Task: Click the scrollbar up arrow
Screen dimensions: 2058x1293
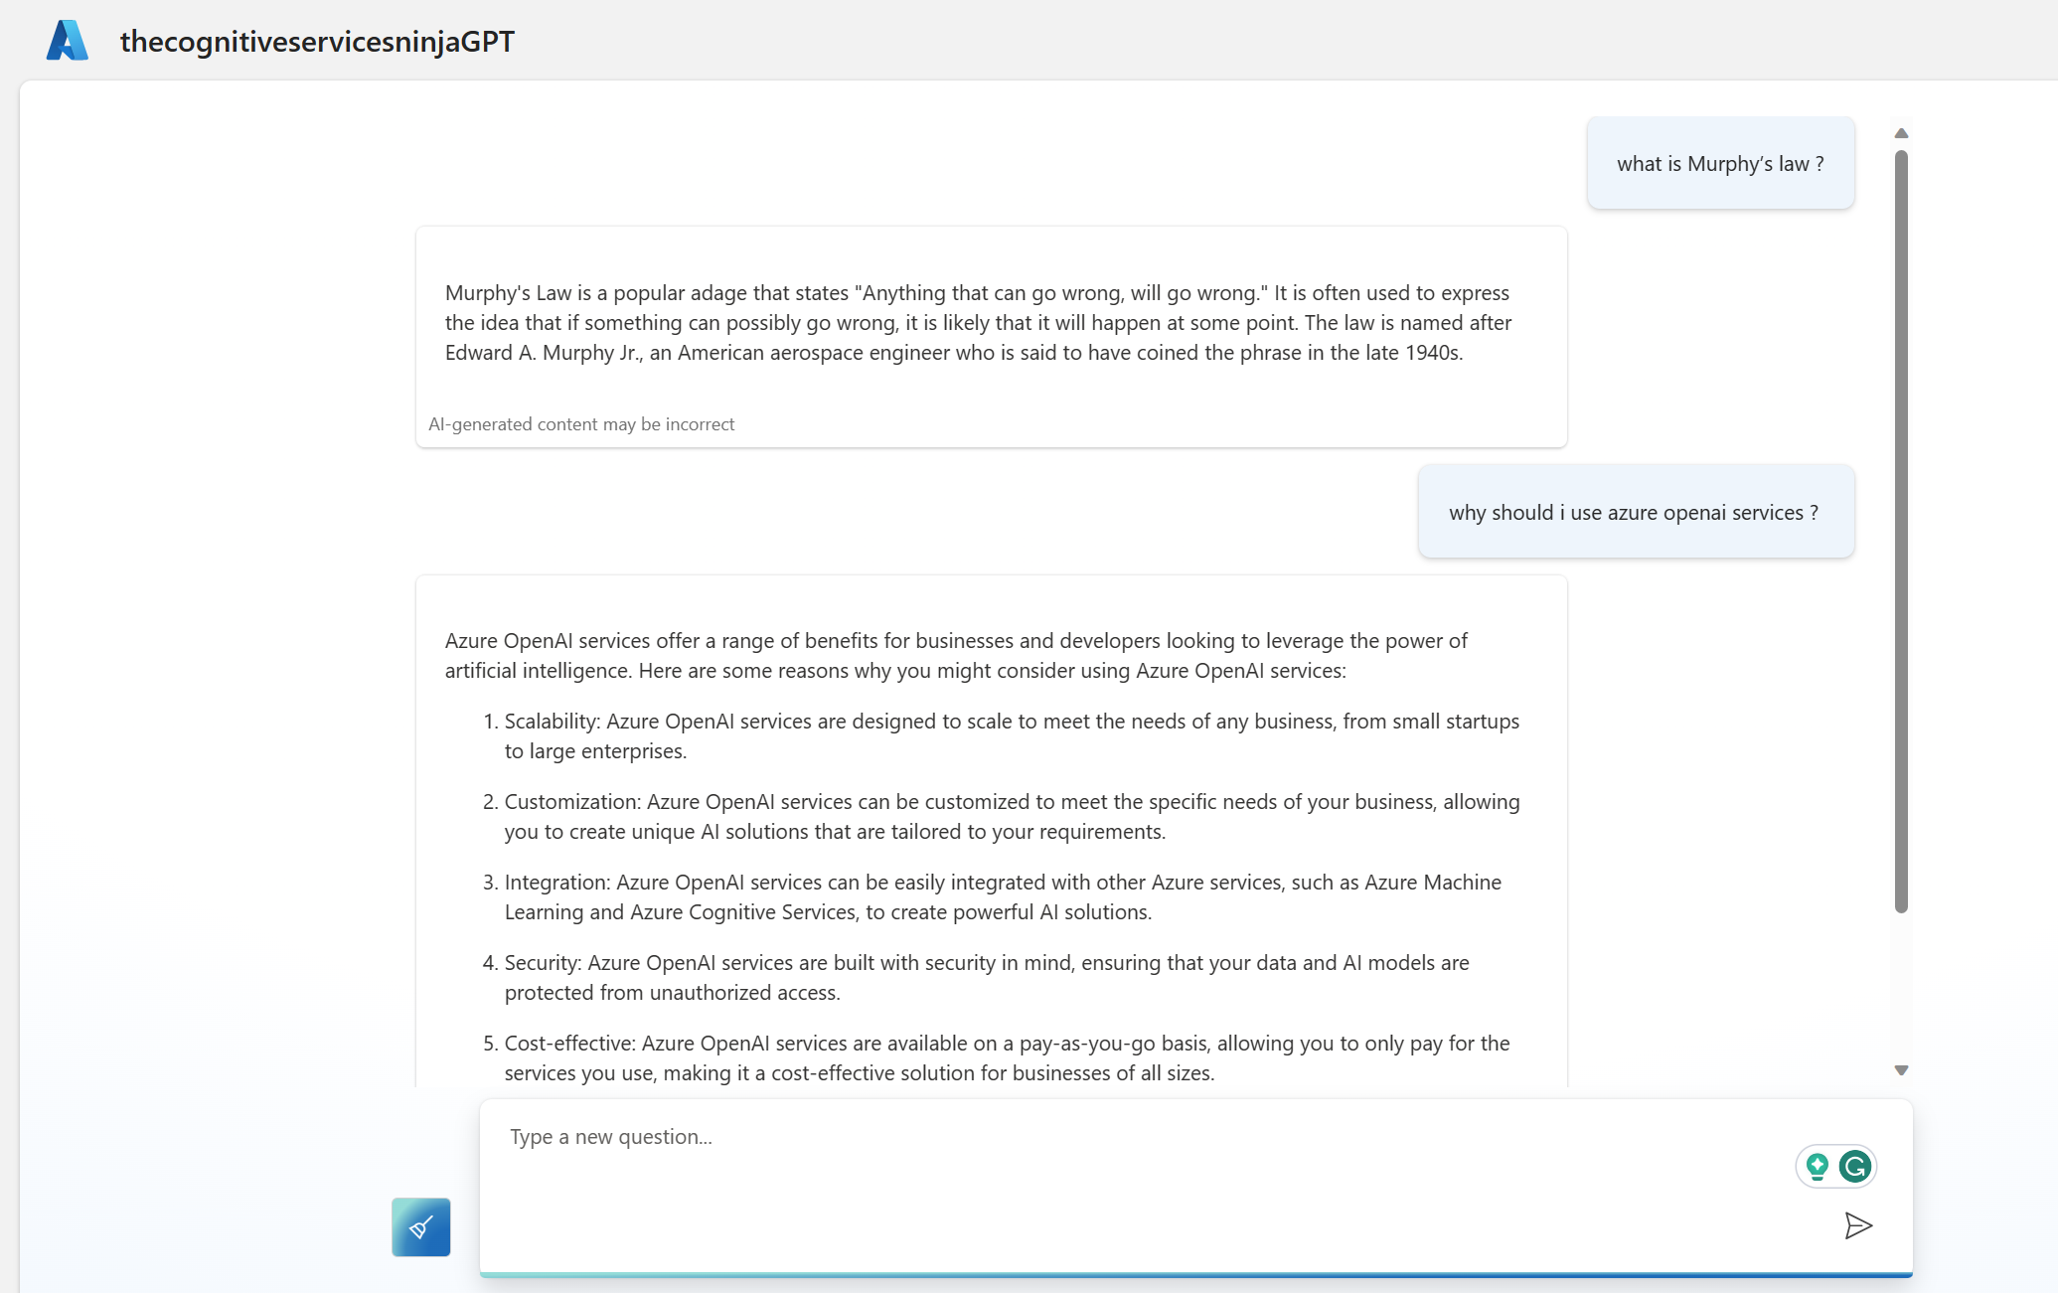Action: click(x=1901, y=133)
